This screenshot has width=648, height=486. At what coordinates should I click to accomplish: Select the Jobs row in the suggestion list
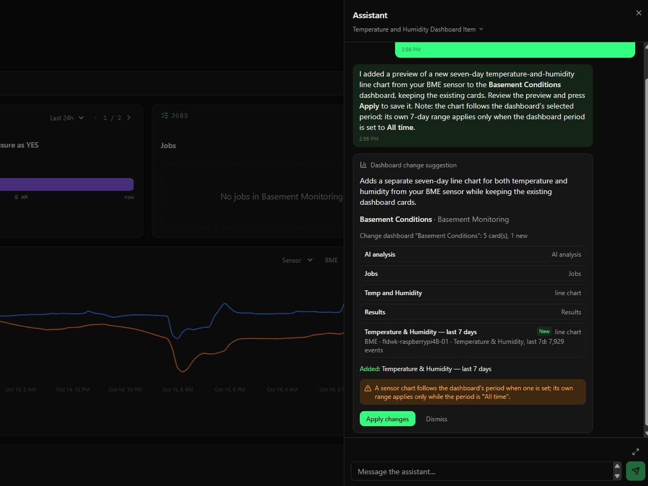473,274
